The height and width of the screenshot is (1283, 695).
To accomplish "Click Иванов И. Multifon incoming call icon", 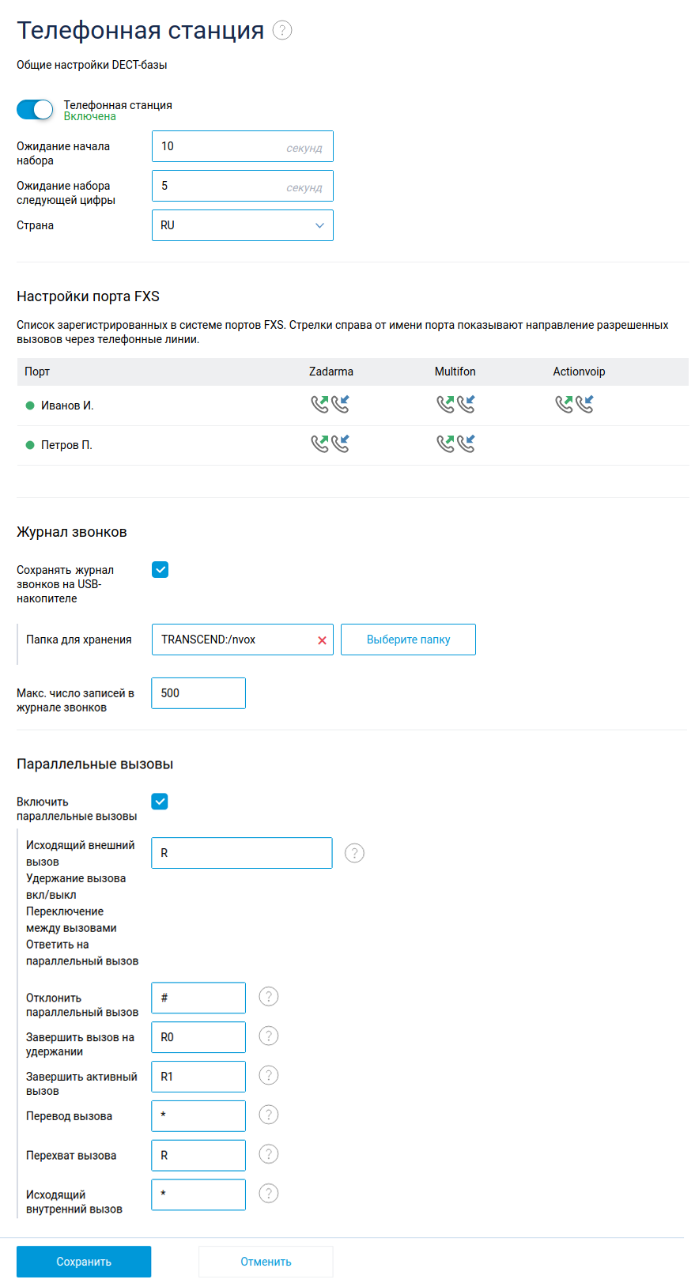I will pyautogui.click(x=466, y=404).
